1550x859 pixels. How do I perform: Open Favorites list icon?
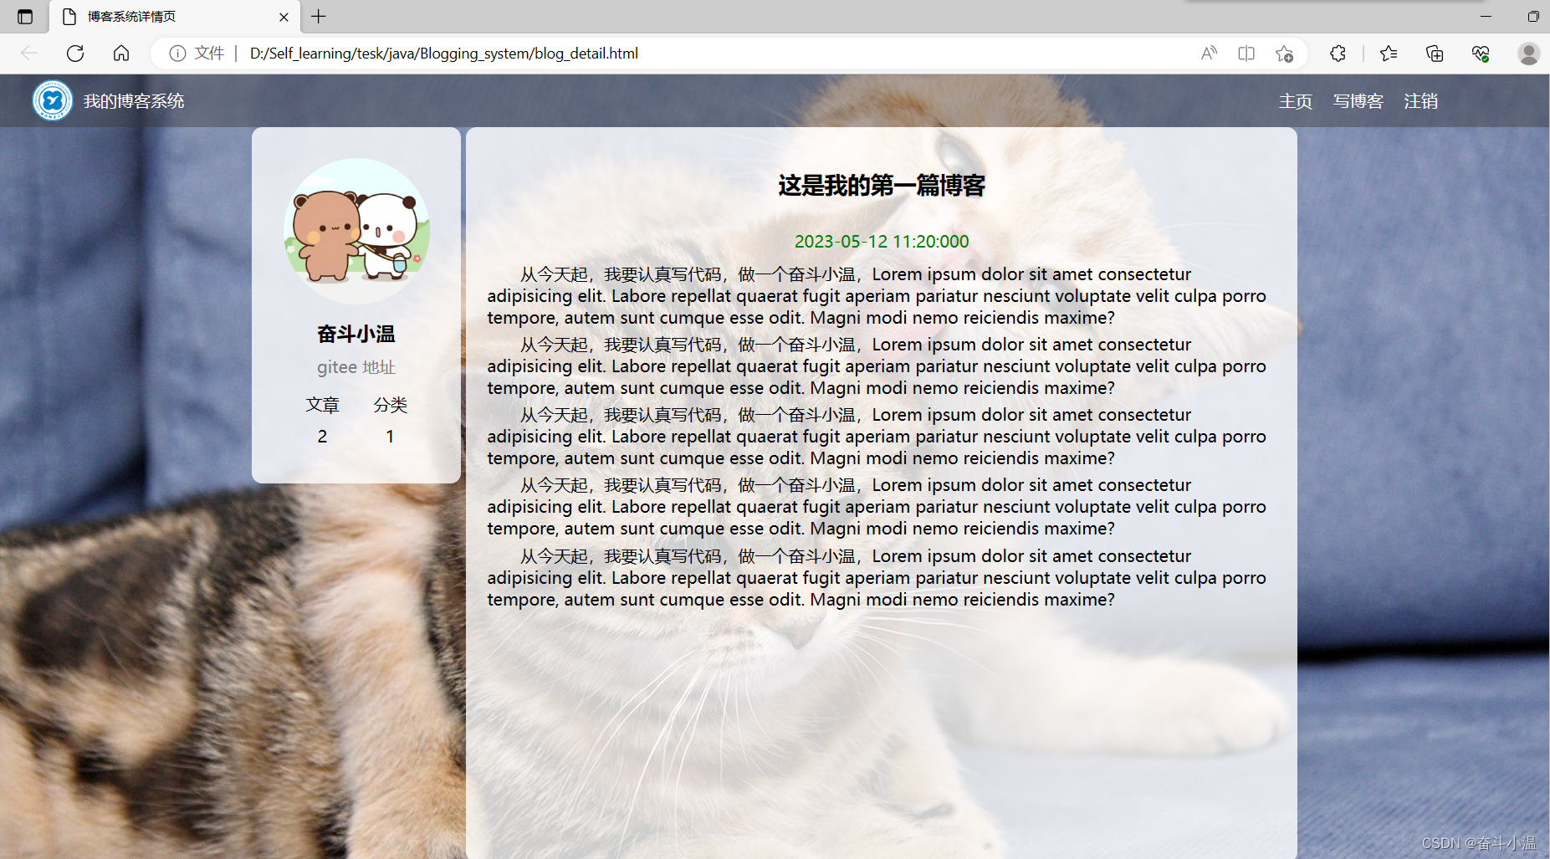(x=1389, y=54)
